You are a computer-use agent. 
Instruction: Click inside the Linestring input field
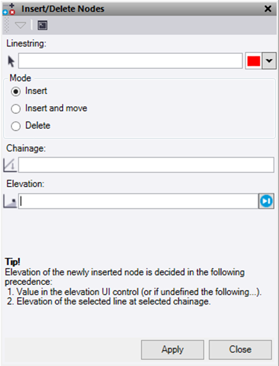tap(130, 60)
